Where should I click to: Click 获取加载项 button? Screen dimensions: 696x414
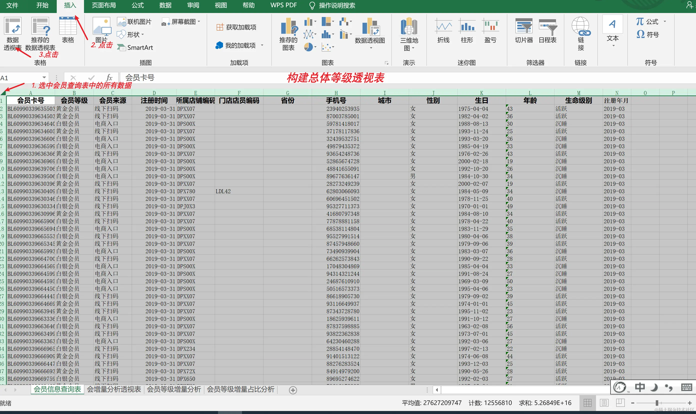pos(236,27)
